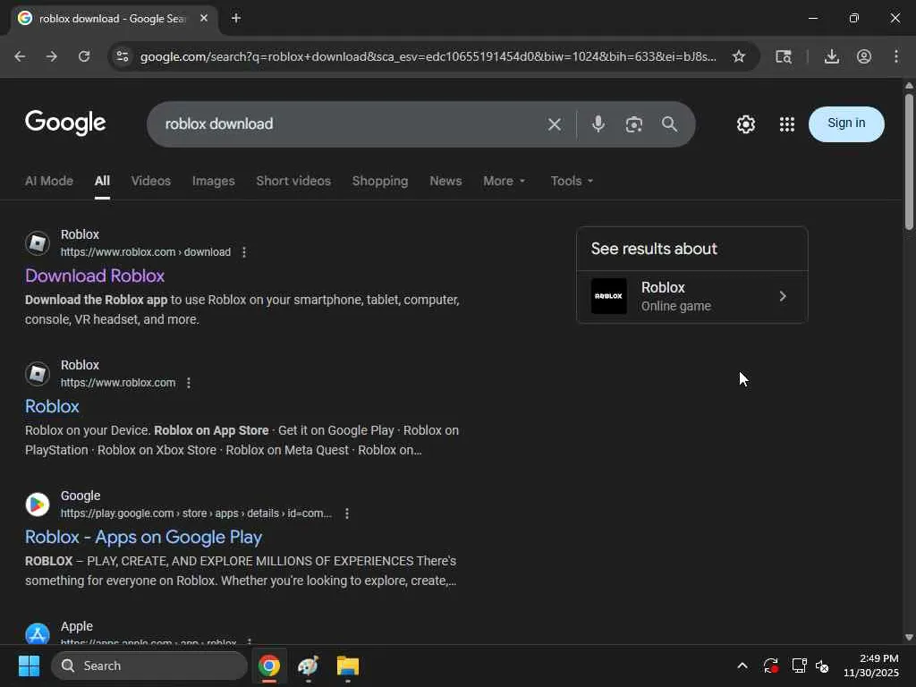Click the sync status tray icon
The width and height of the screenshot is (916, 687).
tap(770, 666)
